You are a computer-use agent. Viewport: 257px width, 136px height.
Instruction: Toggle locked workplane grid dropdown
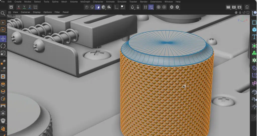pyautogui.click(x=151, y=7)
